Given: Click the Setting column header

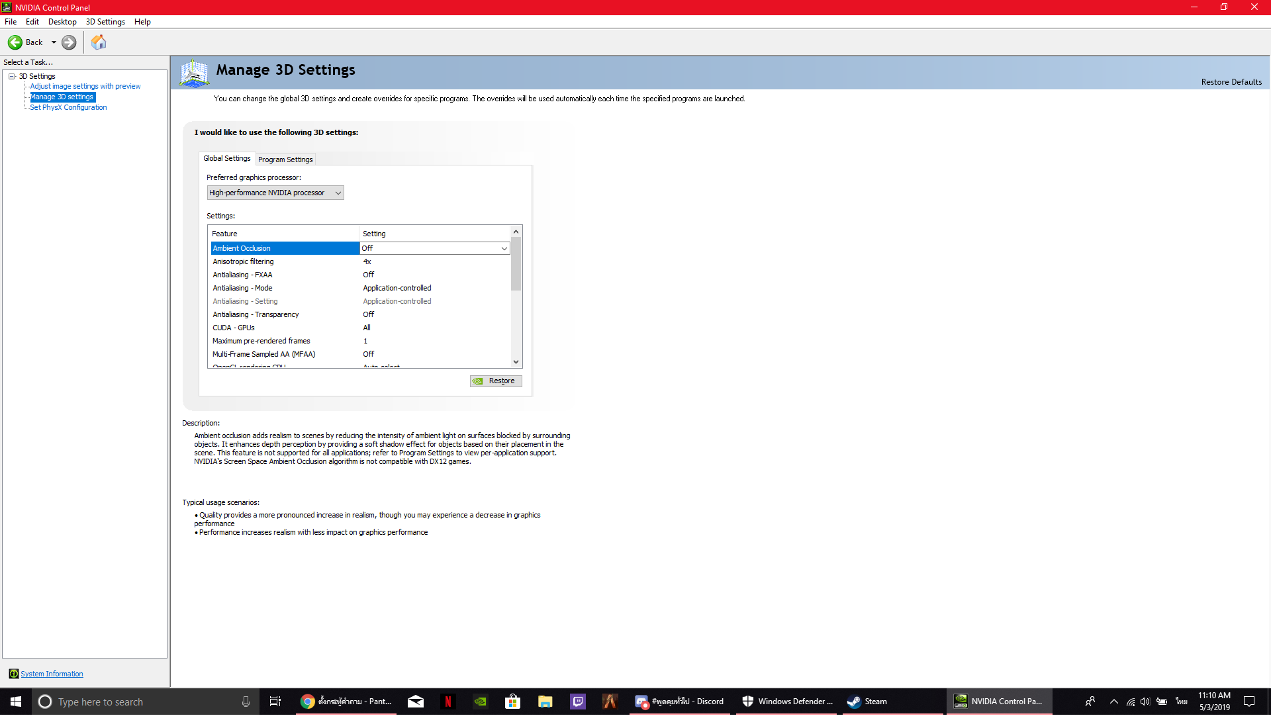Looking at the screenshot, I should (435, 234).
